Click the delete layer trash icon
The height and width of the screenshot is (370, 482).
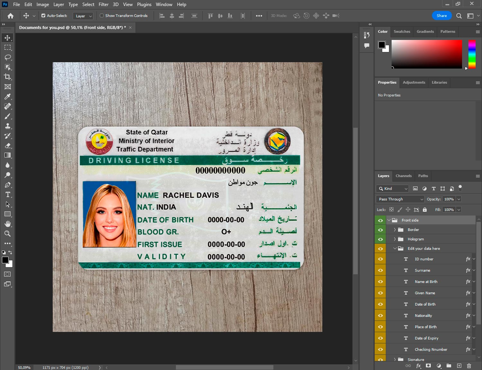(469, 366)
